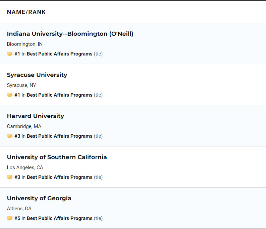This screenshot has width=266, height=229.
Task: Open the Best Public Affairs Programs link for USC
Action: 59,177
